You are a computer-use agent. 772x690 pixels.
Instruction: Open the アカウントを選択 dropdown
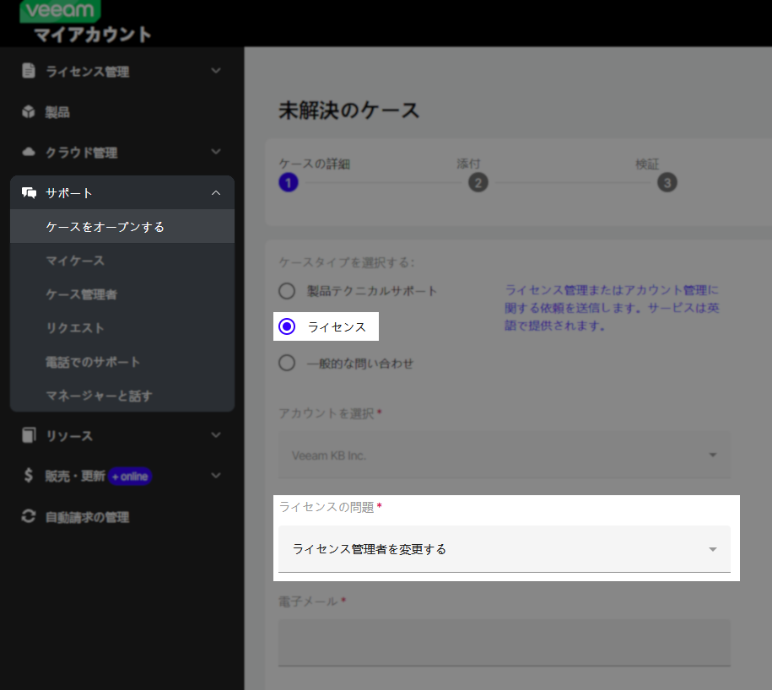(504, 454)
